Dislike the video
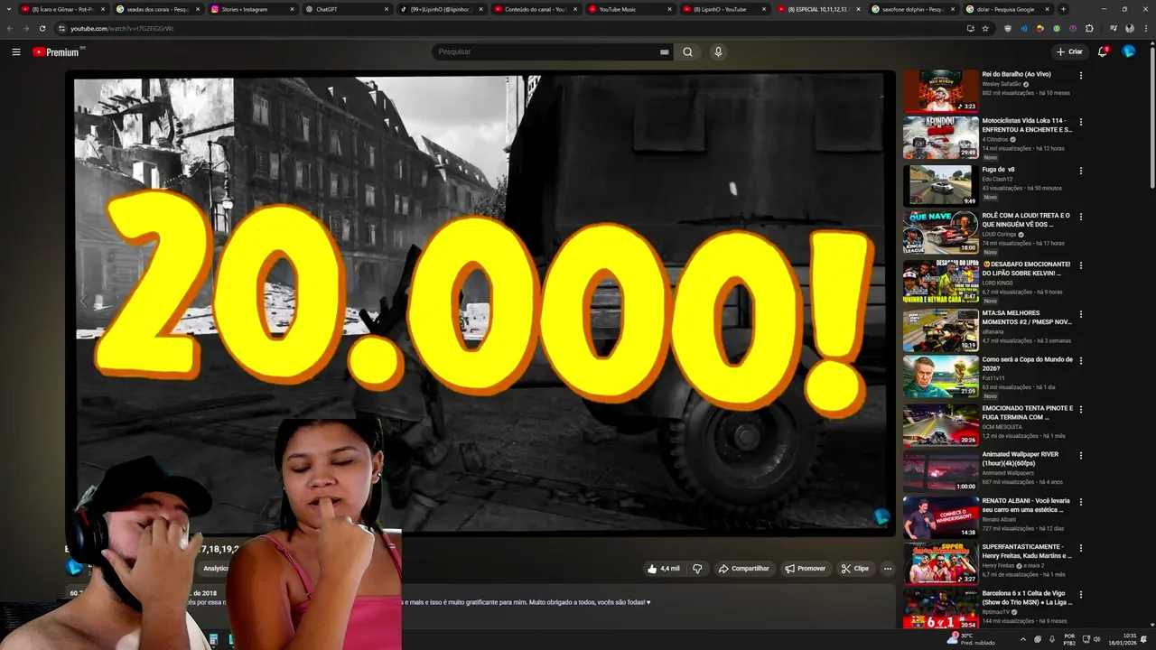This screenshot has height=650, width=1156. click(x=697, y=569)
